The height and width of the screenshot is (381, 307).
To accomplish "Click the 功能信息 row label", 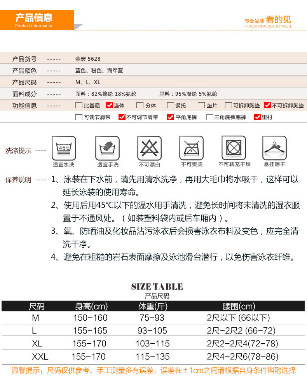I will (24, 105).
